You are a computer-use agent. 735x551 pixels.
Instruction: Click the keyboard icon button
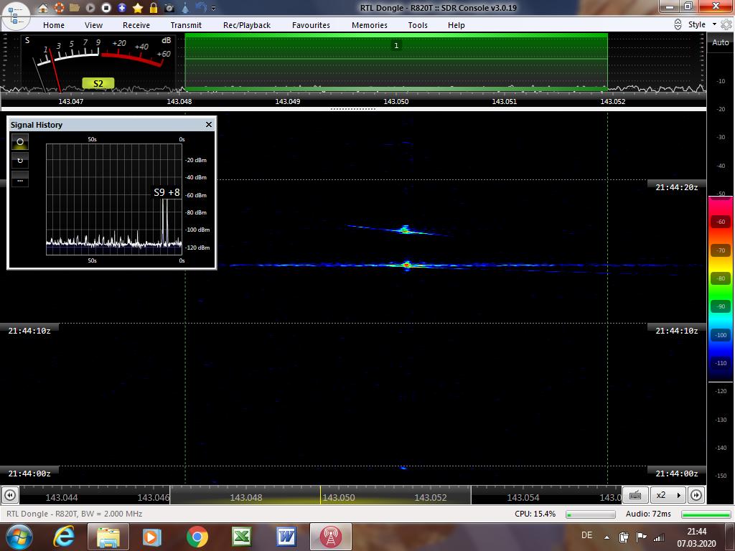[x=635, y=495]
